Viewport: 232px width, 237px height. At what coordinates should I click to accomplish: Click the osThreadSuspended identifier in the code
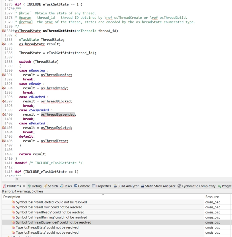[x=58, y=115]
